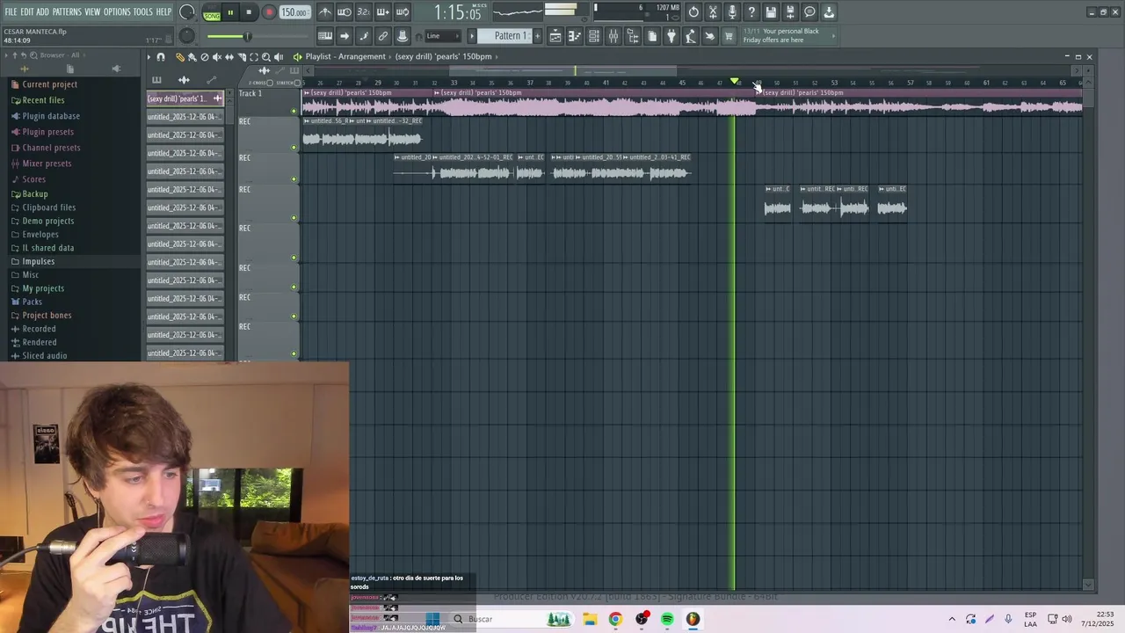Viewport: 1125px width, 633px height.
Task: Open the shop cart icon
Action: pyautogui.click(x=729, y=36)
